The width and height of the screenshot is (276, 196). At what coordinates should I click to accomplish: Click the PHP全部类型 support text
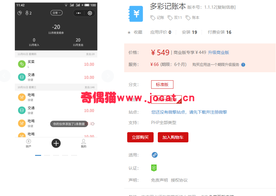[x=163, y=123]
